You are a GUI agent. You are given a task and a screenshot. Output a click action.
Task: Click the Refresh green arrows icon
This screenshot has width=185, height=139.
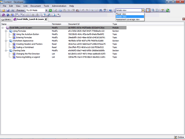[168, 10]
